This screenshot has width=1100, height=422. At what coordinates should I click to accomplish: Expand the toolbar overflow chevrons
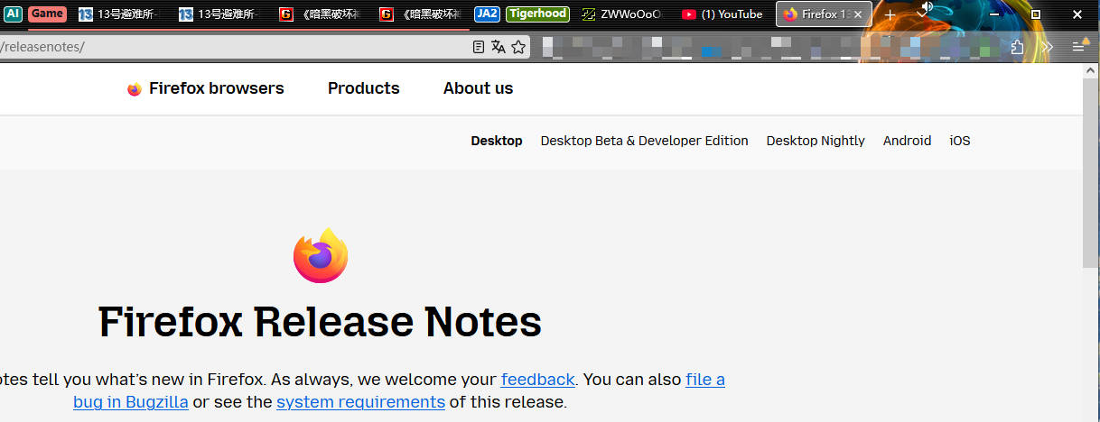pos(1048,47)
